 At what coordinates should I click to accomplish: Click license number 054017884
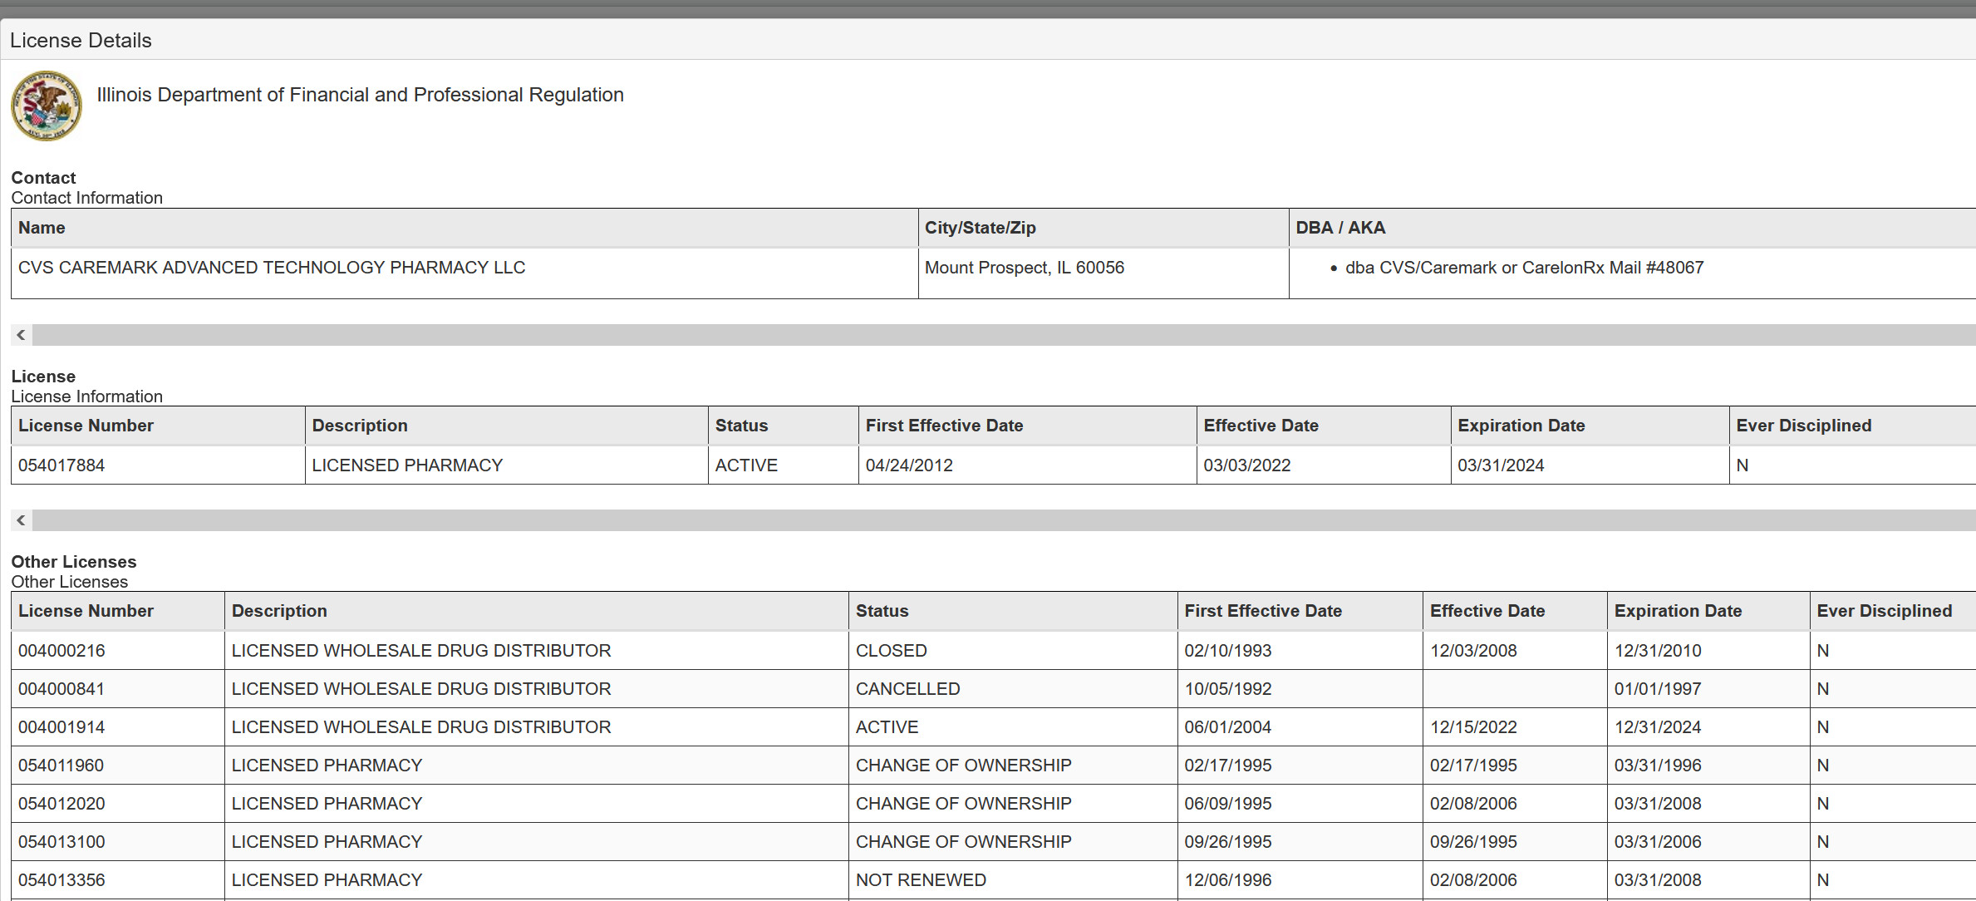coord(61,465)
